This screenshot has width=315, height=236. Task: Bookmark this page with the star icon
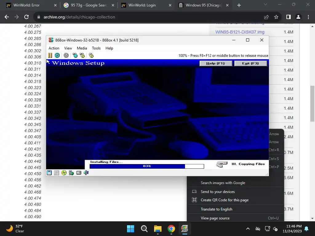pos(276,17)
